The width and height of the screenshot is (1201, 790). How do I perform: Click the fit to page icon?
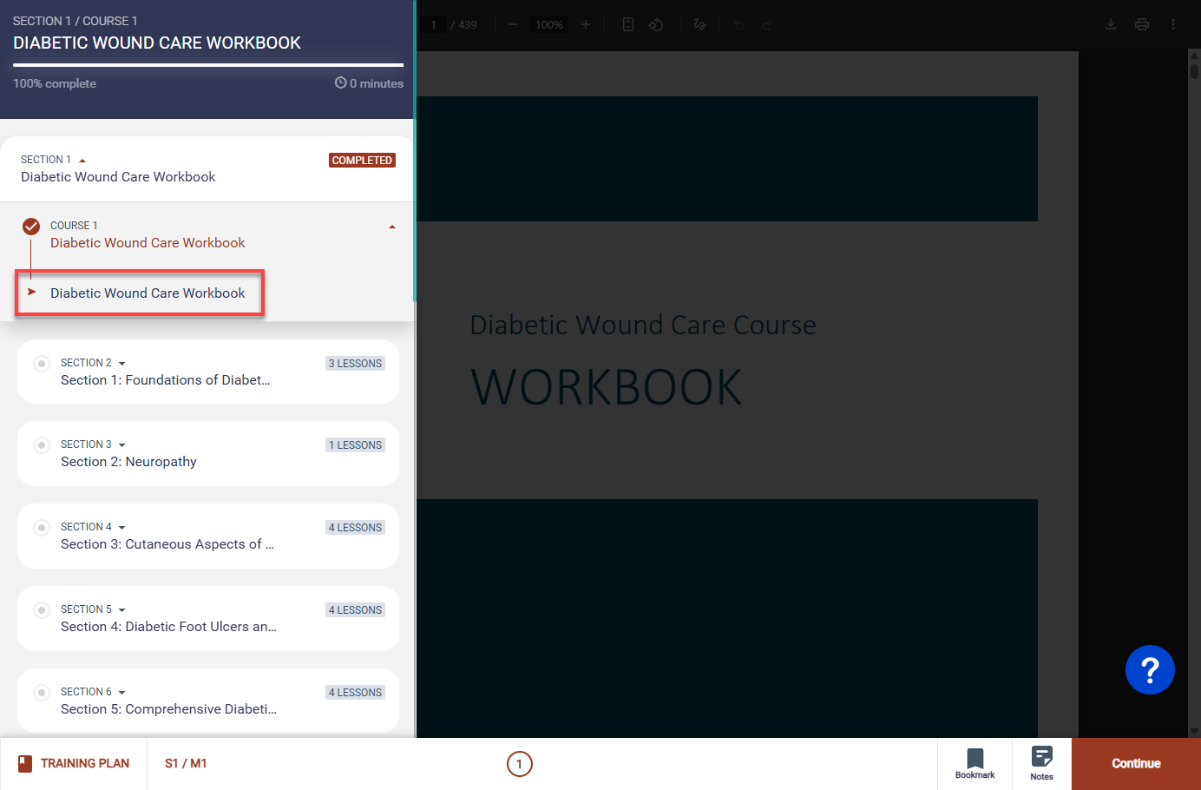click(628, 24)
